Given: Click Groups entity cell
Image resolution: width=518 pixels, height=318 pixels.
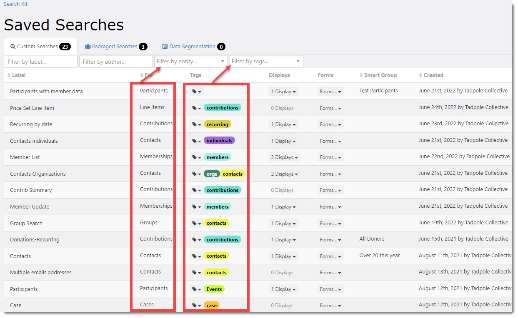Looking at the screenshot, I should click(x=149, y=223).
